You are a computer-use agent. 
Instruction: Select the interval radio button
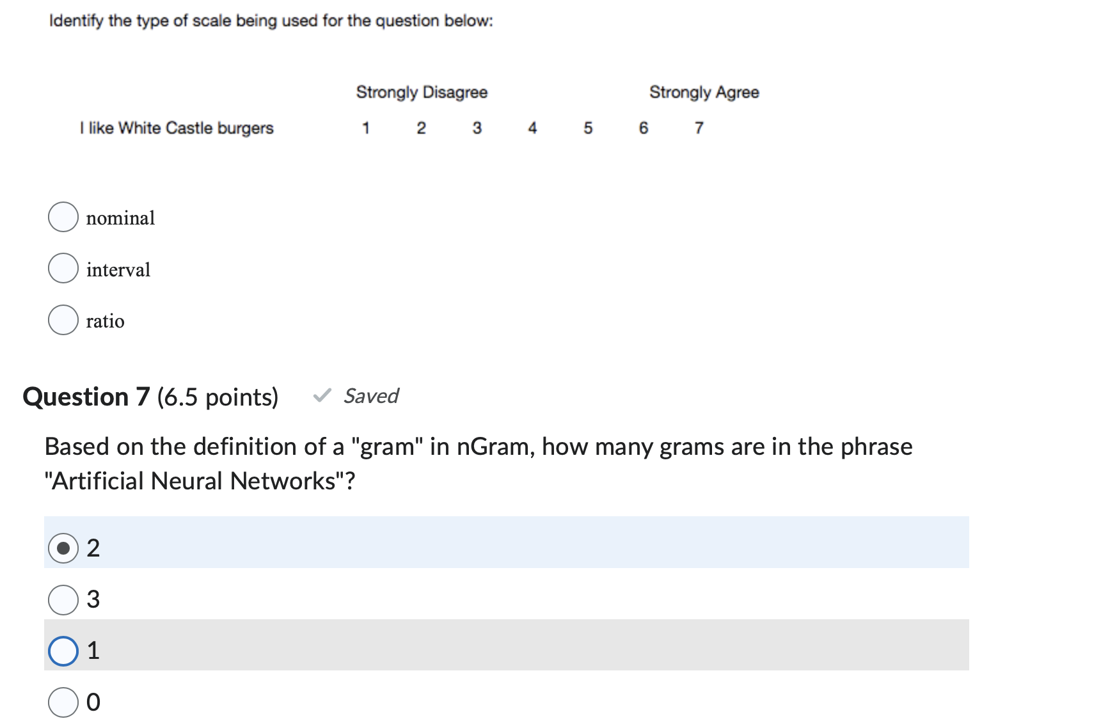coord(63,269)
